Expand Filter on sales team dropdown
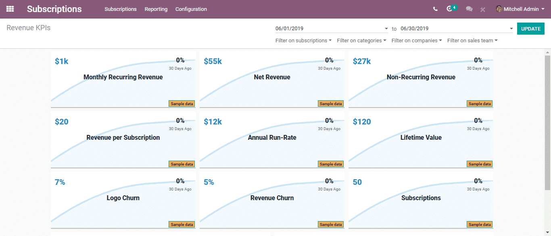This screenshot has width=551, height=236. (472, 40)
